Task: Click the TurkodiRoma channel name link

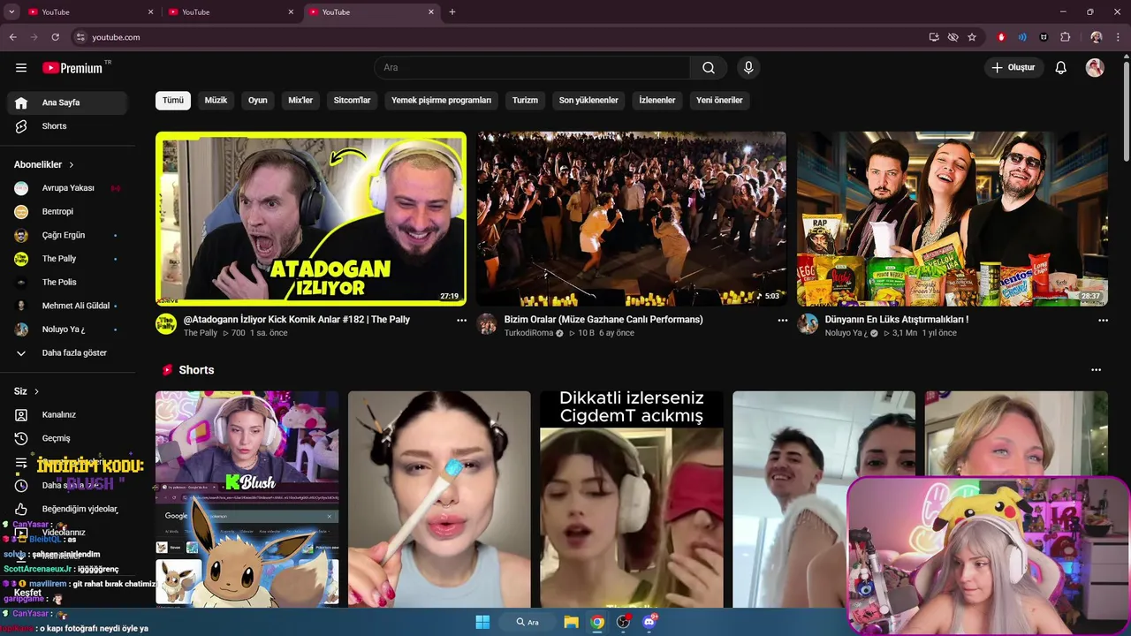Action: point(528,333)
